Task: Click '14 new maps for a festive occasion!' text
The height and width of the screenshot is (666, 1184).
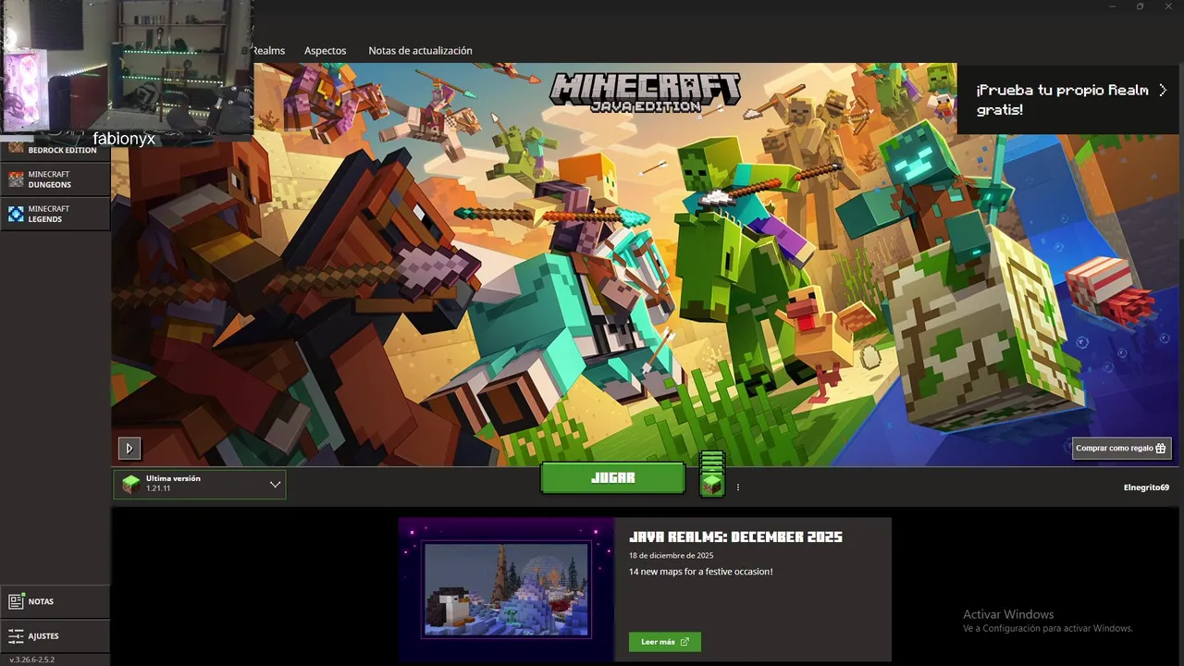Action: point(700,572)
